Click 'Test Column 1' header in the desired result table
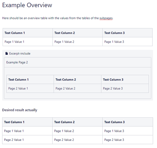157x148 pixels. (27, 122)
